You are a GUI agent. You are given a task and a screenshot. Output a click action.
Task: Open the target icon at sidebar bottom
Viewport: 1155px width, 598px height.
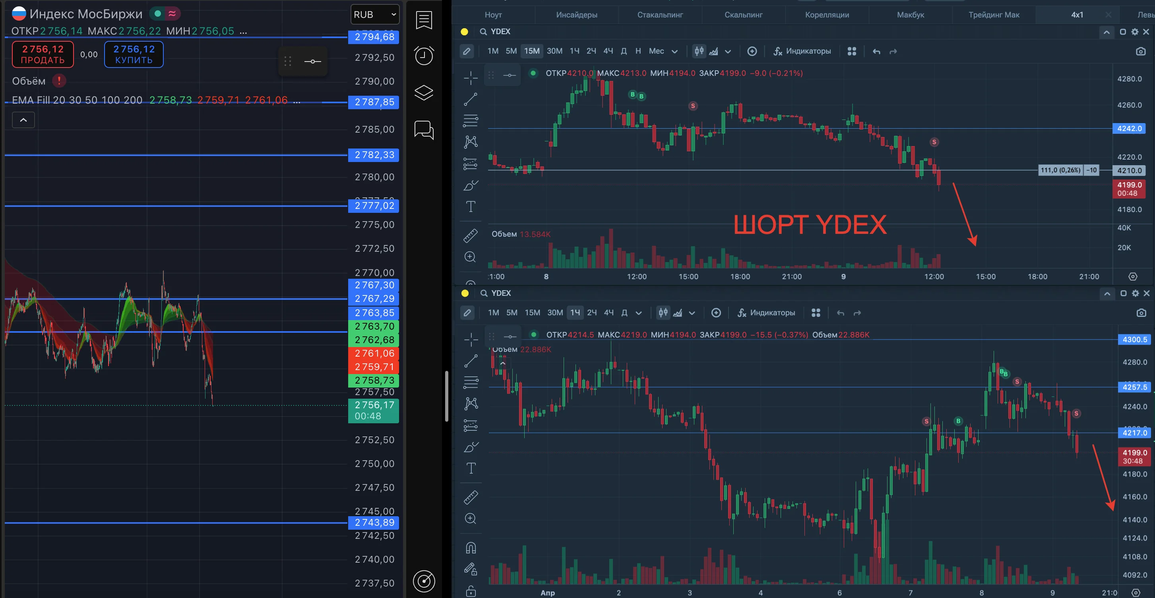pyautogui.click(x=424, y=581)
